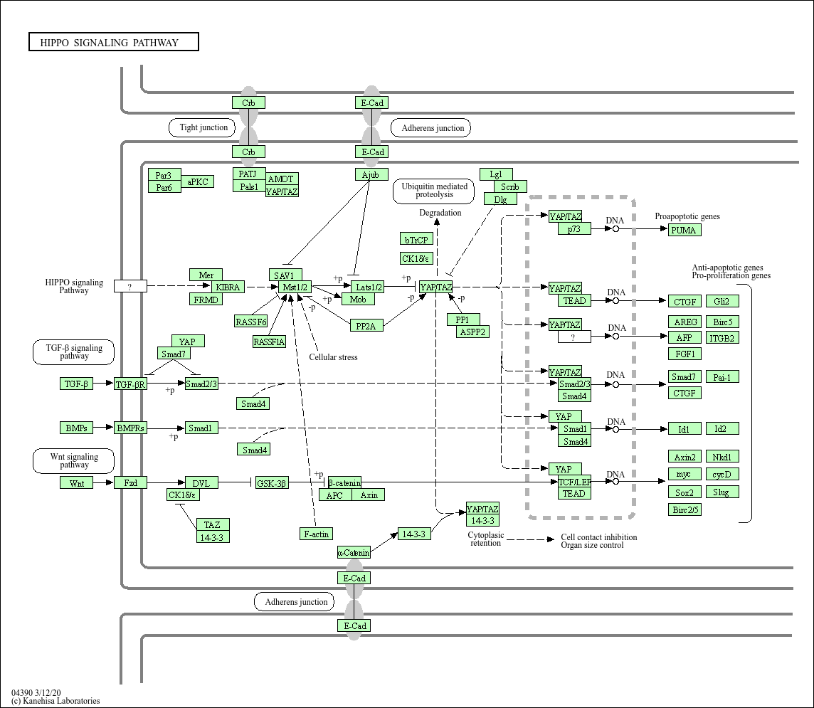This screenshot has width=814, height=708.
Task: Click the TGF-βR receptor box
Action: (x=130, y=384)
